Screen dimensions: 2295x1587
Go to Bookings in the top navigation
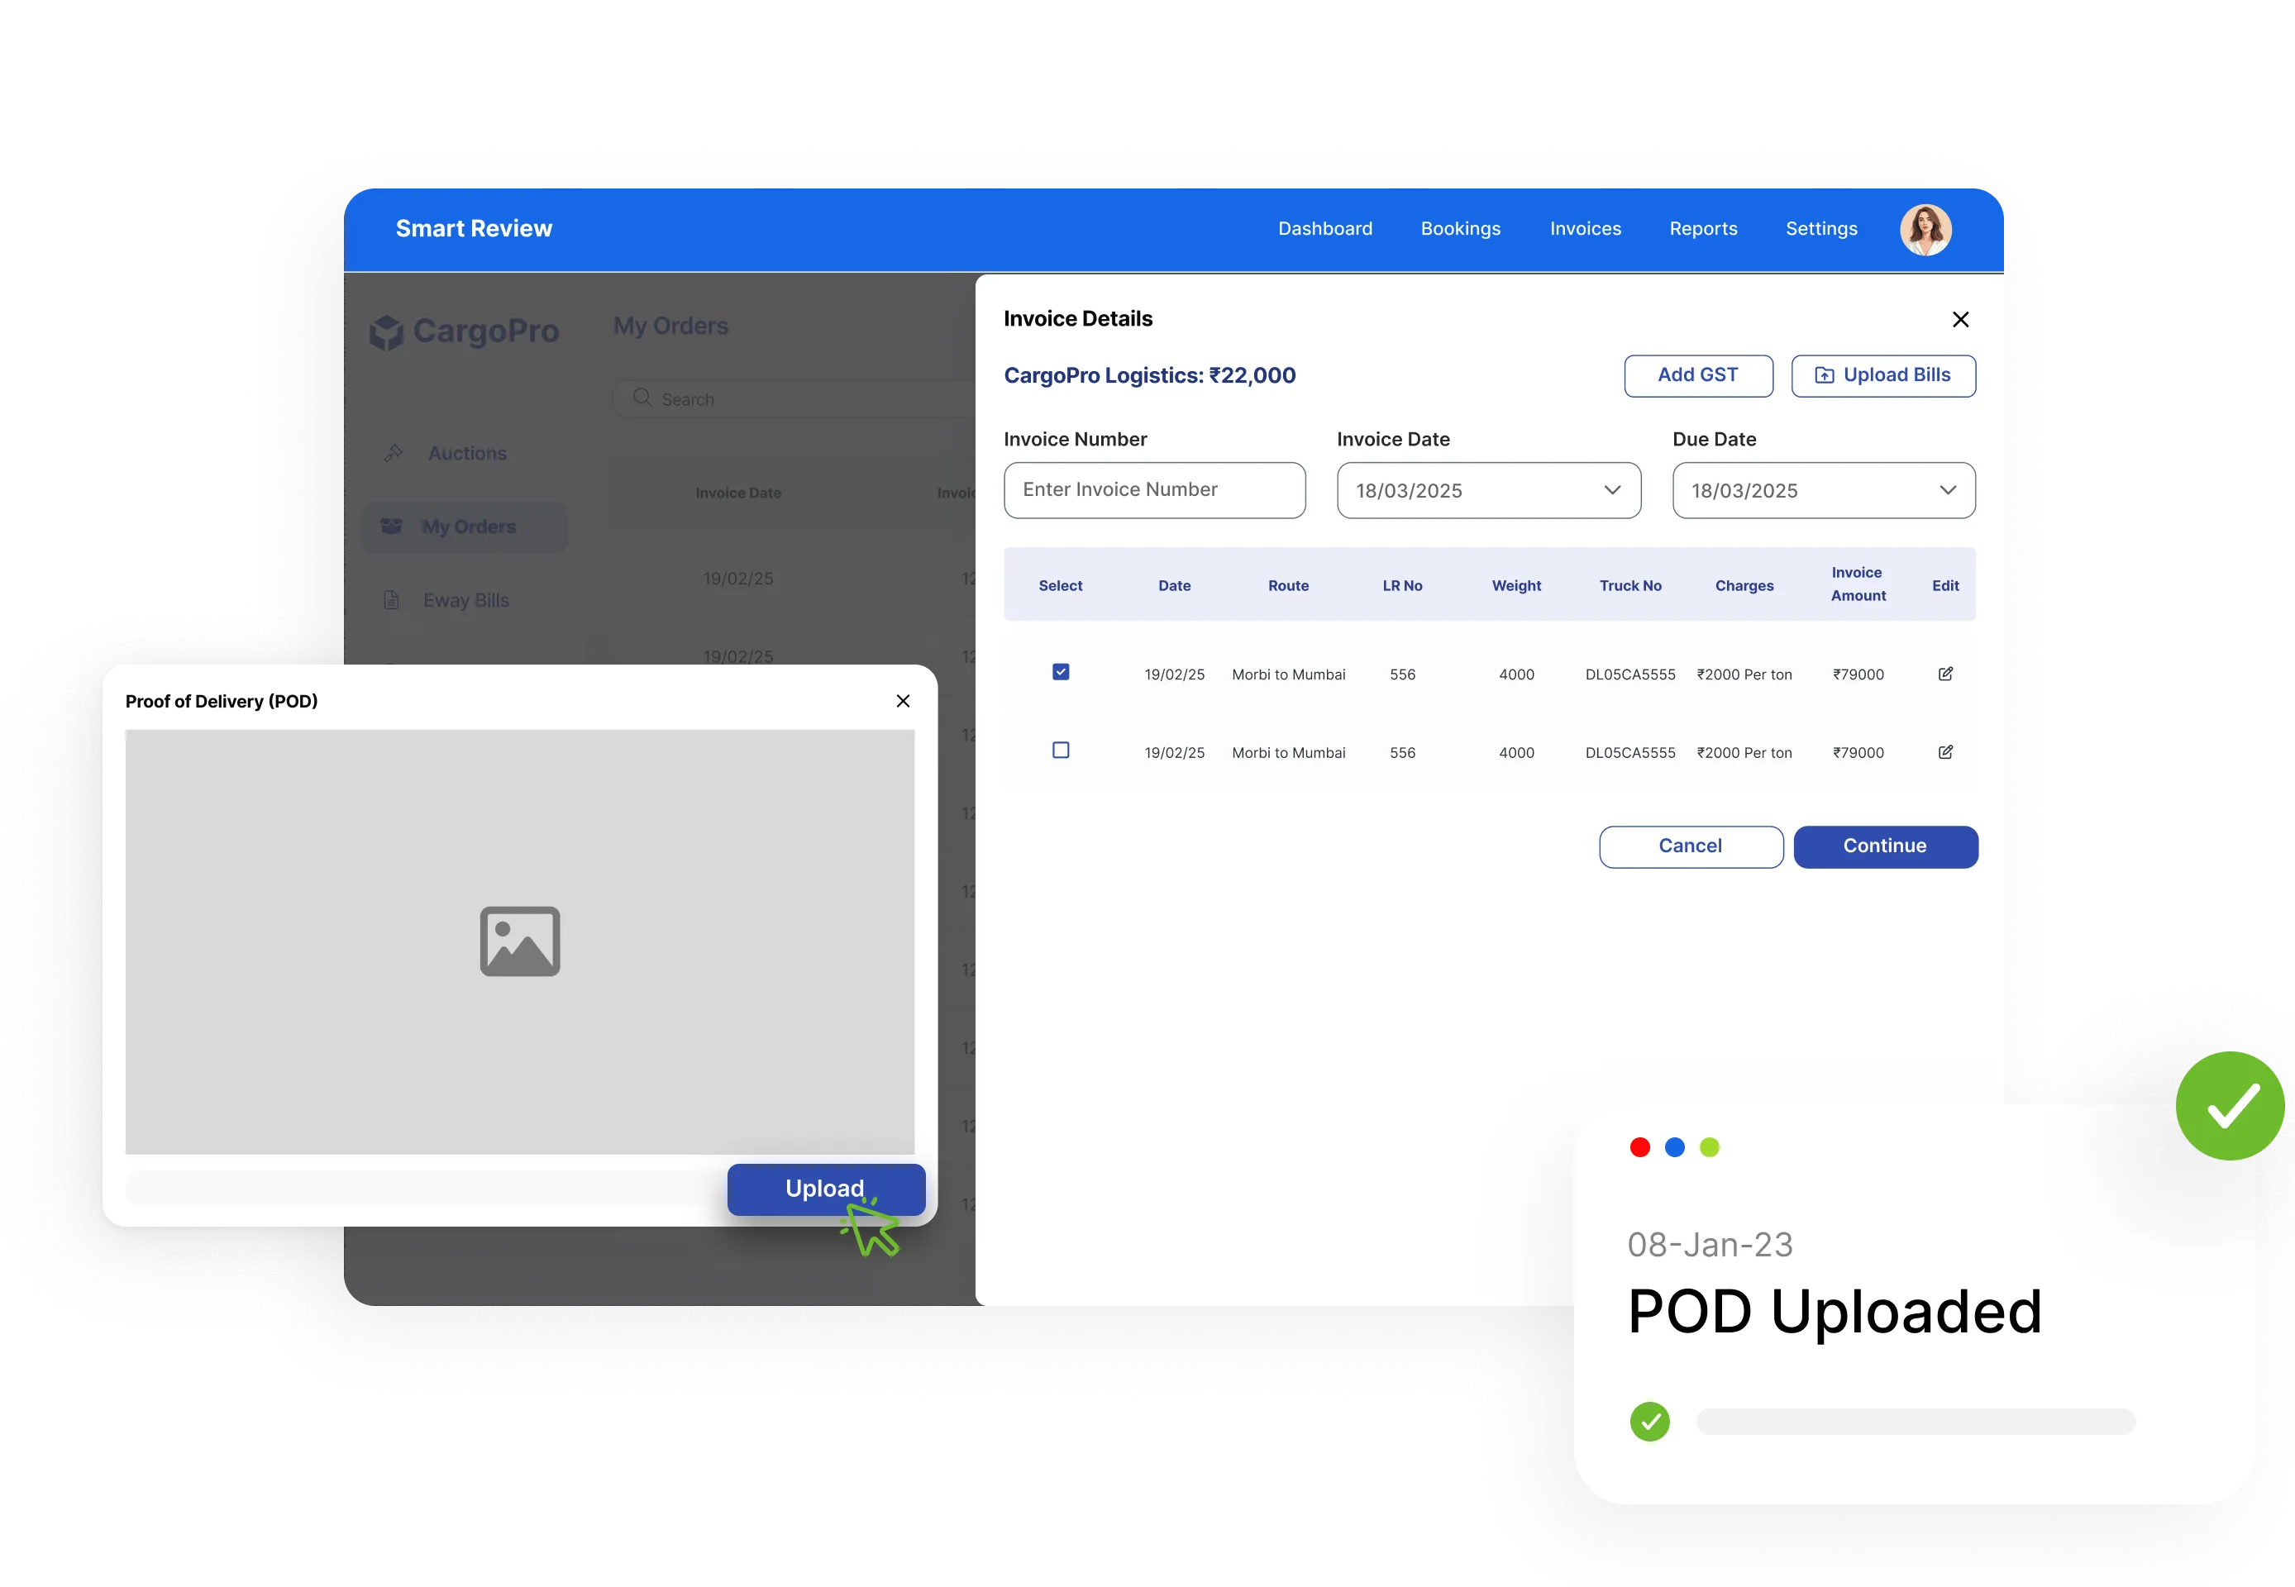(x=1461, y=229)
